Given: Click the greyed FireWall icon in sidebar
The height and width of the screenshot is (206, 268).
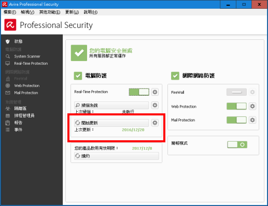Looking at the screenshot, I should [x=8, y=79].
